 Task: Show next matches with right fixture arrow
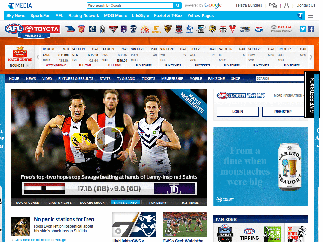coord(311,57)
